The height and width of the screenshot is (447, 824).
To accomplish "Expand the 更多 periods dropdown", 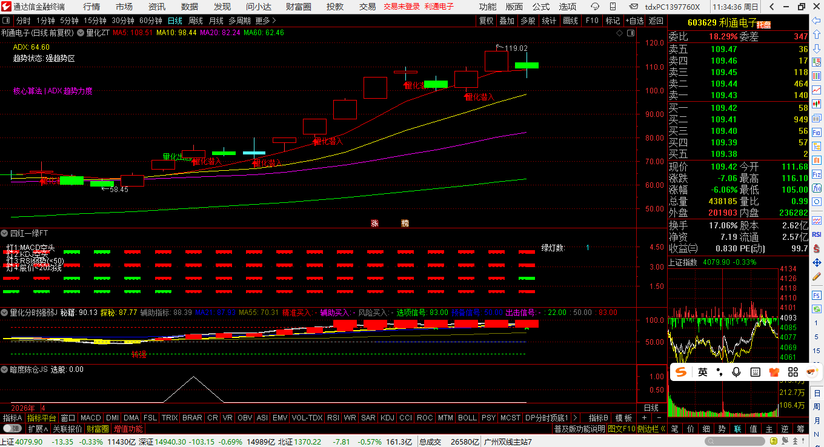I will [265, 21].
